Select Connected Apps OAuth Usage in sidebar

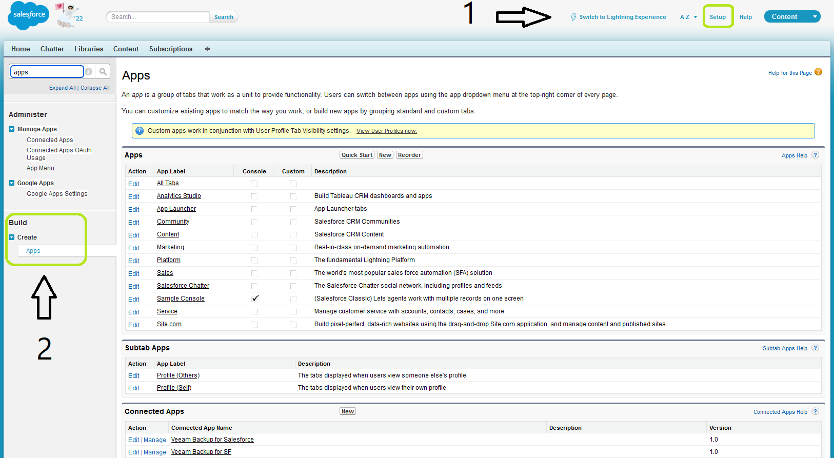click(x=59, y=154)
